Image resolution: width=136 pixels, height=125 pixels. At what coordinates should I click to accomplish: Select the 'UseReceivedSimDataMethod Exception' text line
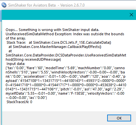click(65, 34)
